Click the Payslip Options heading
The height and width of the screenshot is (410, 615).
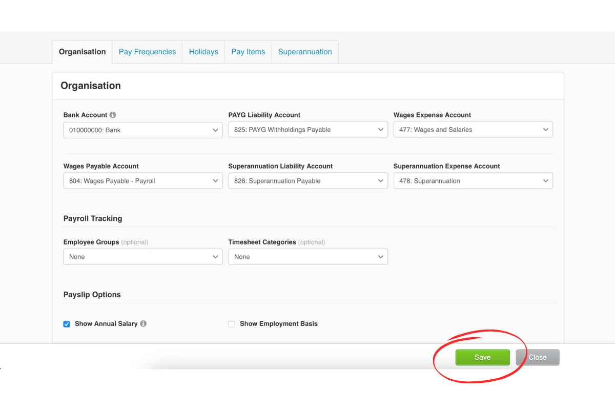pos(92,295)
